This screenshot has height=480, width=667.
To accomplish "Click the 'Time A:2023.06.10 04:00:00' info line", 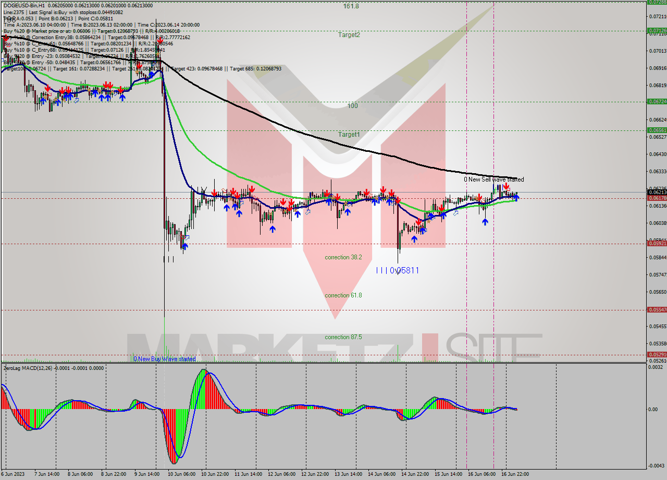I will (x=35, y=25).
